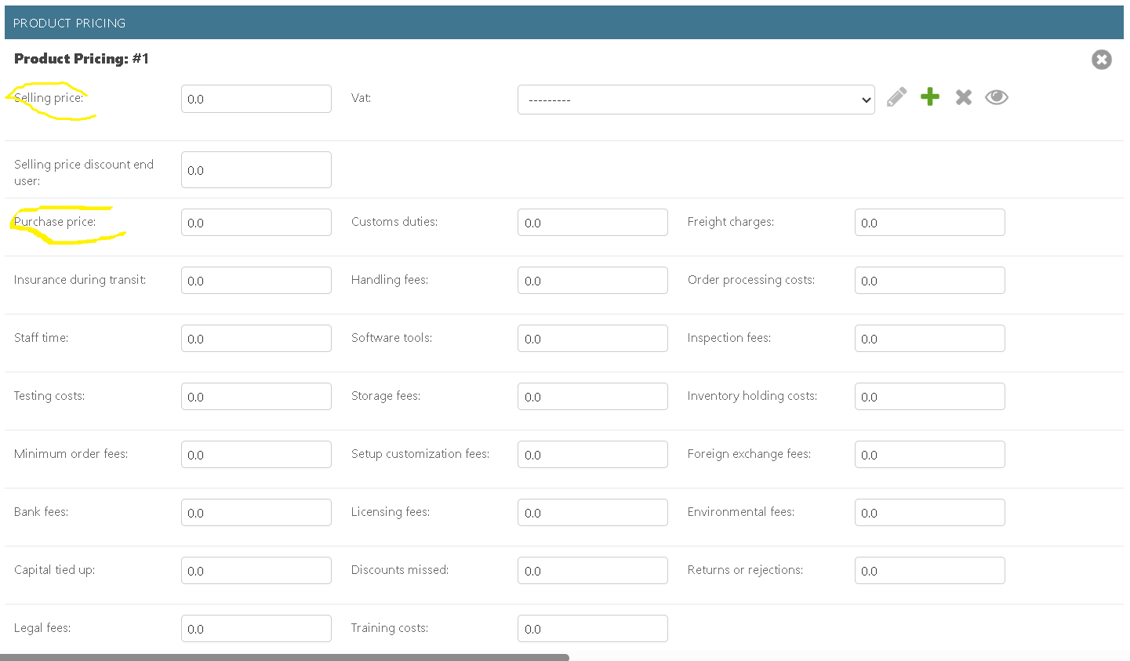Add a new Vat with green plus icon
The image size is (1130, 661).
click(930, 97)
